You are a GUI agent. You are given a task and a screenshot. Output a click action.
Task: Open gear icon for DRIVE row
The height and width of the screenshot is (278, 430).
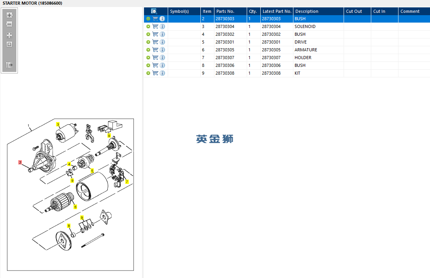coord(148,42)
